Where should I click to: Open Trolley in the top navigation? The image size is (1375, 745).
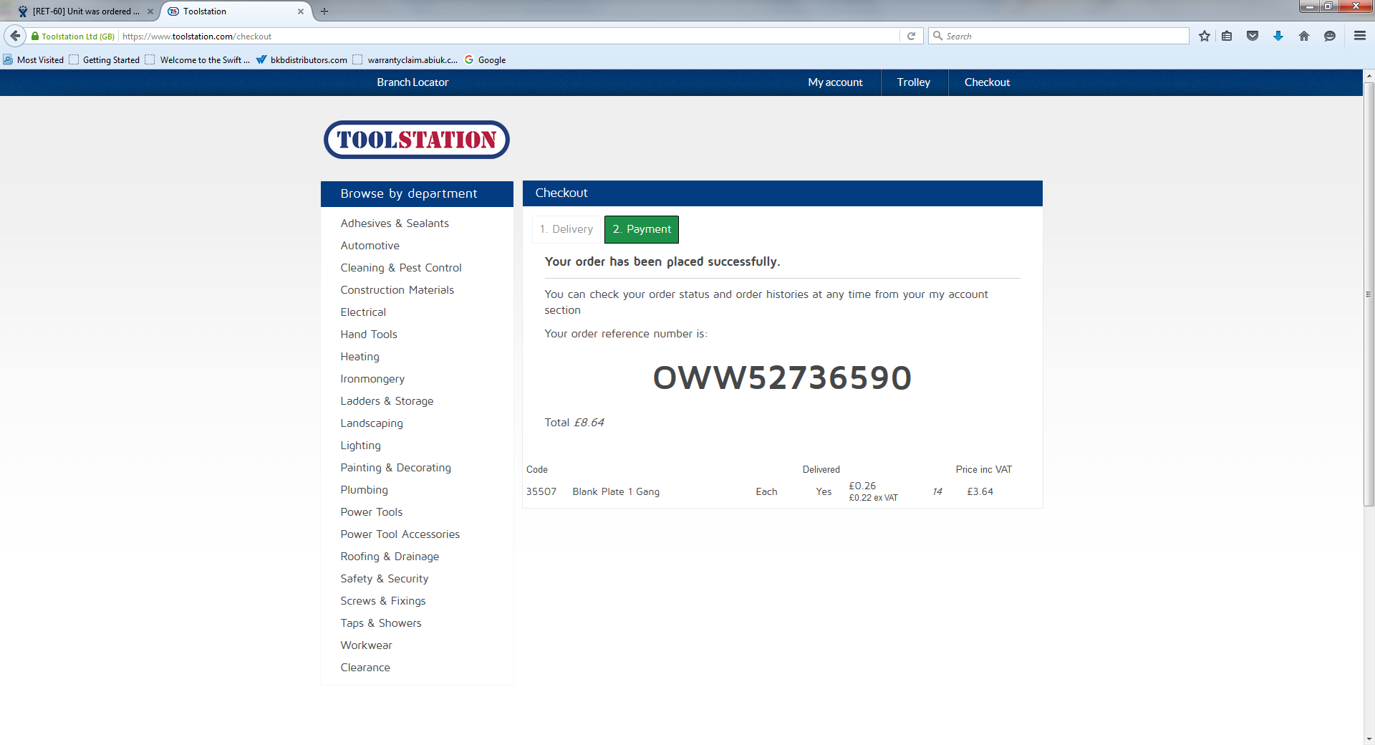coord(914,82)
